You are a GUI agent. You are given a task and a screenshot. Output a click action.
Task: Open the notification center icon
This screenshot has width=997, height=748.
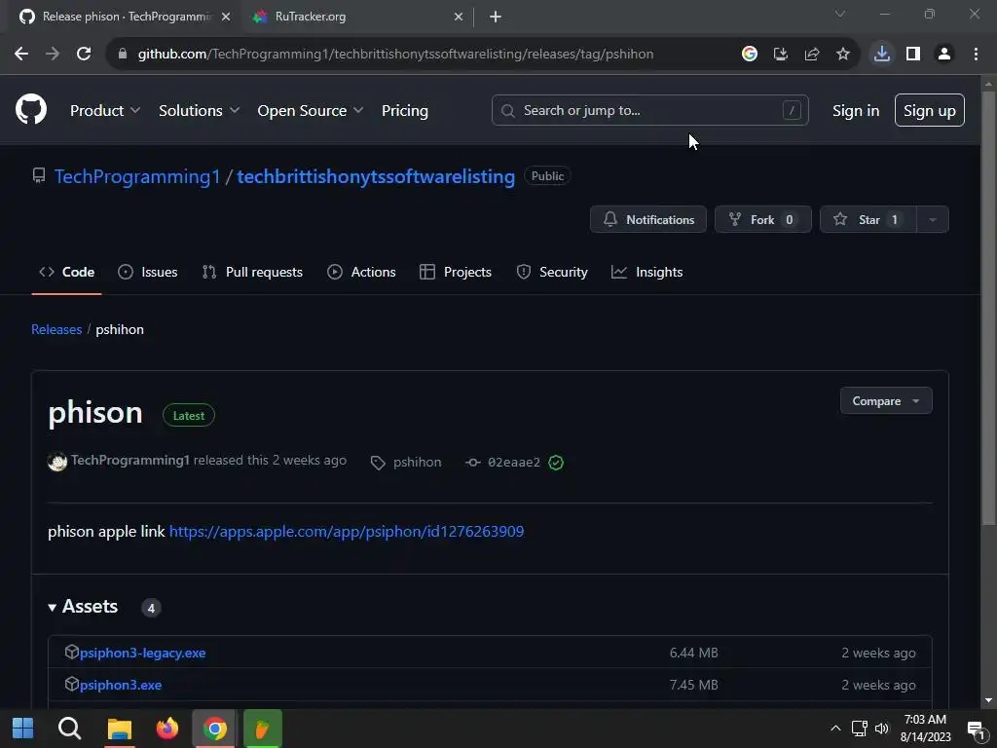coord(976,729)
